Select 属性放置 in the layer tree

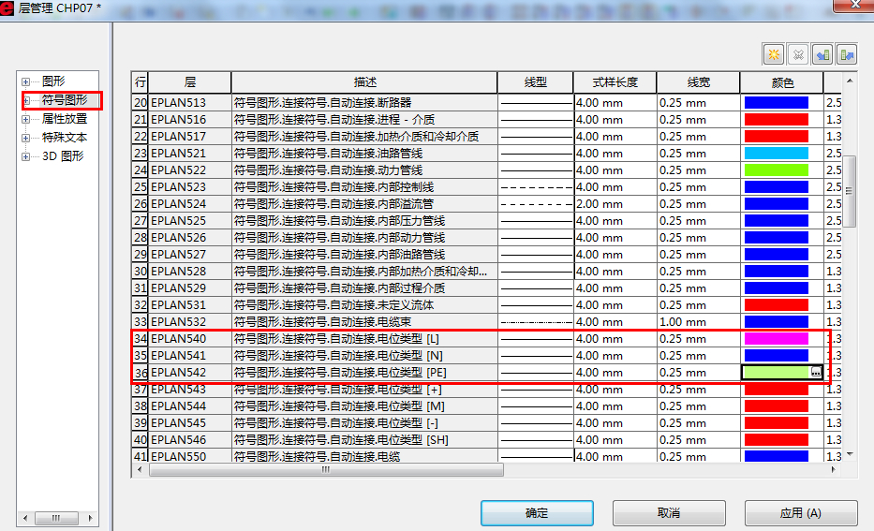click(x=65, y=119)
